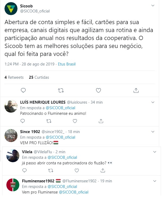The image size is (162, 211).
Task: Open options chevron on Fluminensee1902 reply
Action: pyautogui.click(x=155, y=181)
